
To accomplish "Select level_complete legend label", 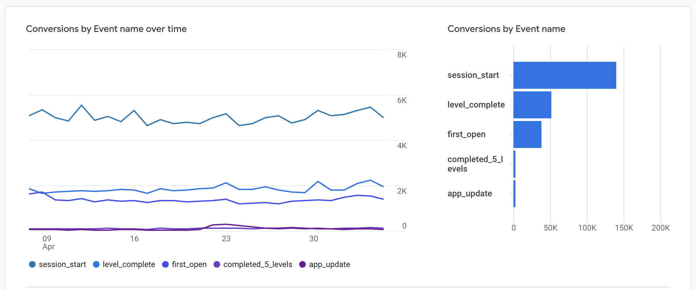I will pyautogui.click(x=129, y=264).
